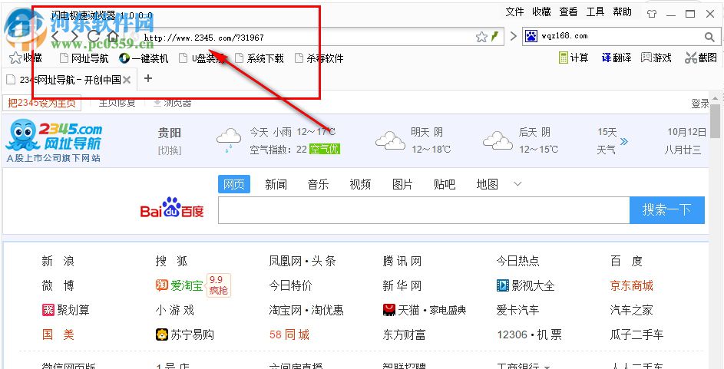Switch to 地图 search tab
Image resolution: width=724 pixels, height=369 pixels.
click(487, 184)
